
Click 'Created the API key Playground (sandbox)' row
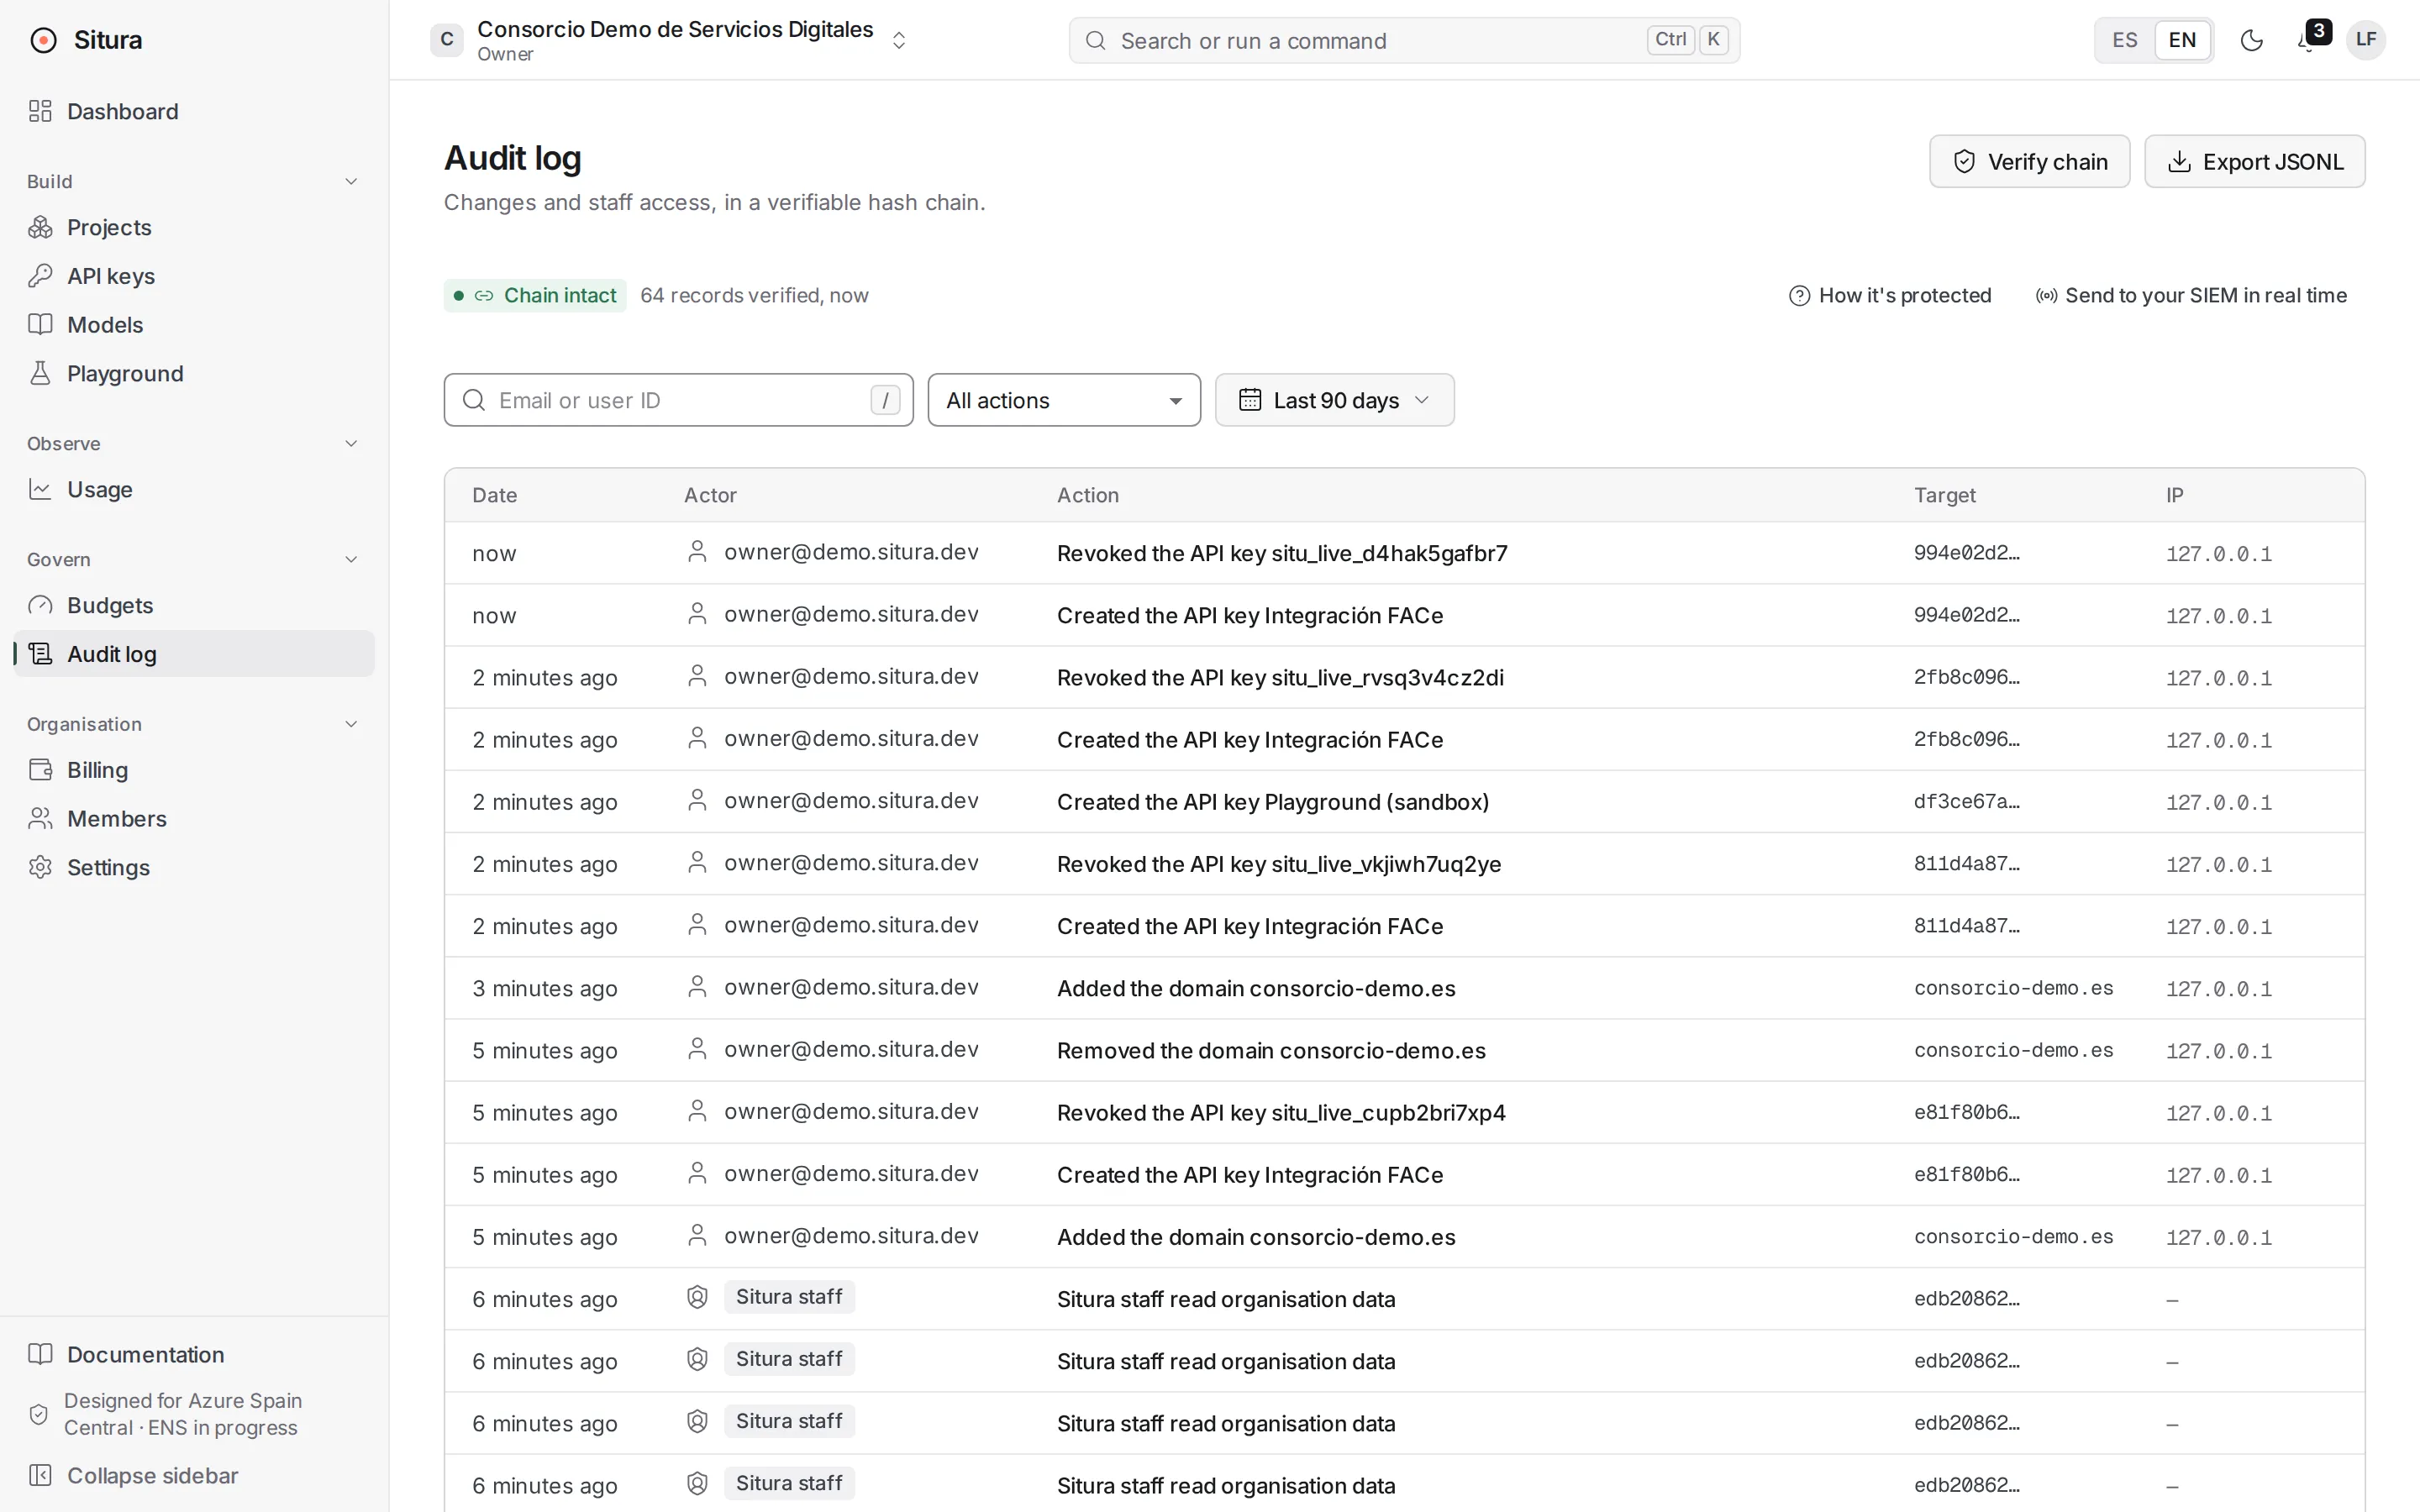[1404, 802]
